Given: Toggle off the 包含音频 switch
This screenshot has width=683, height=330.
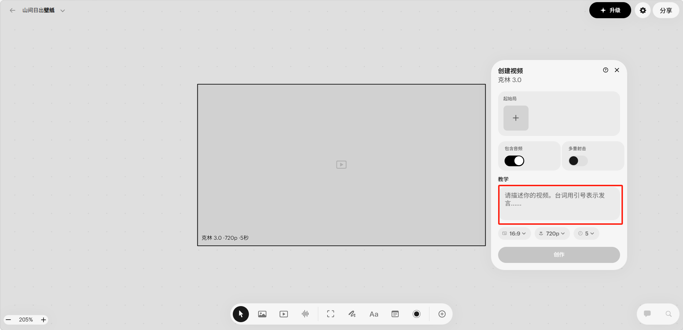Looking at the screenshot, I should point(514,161).
